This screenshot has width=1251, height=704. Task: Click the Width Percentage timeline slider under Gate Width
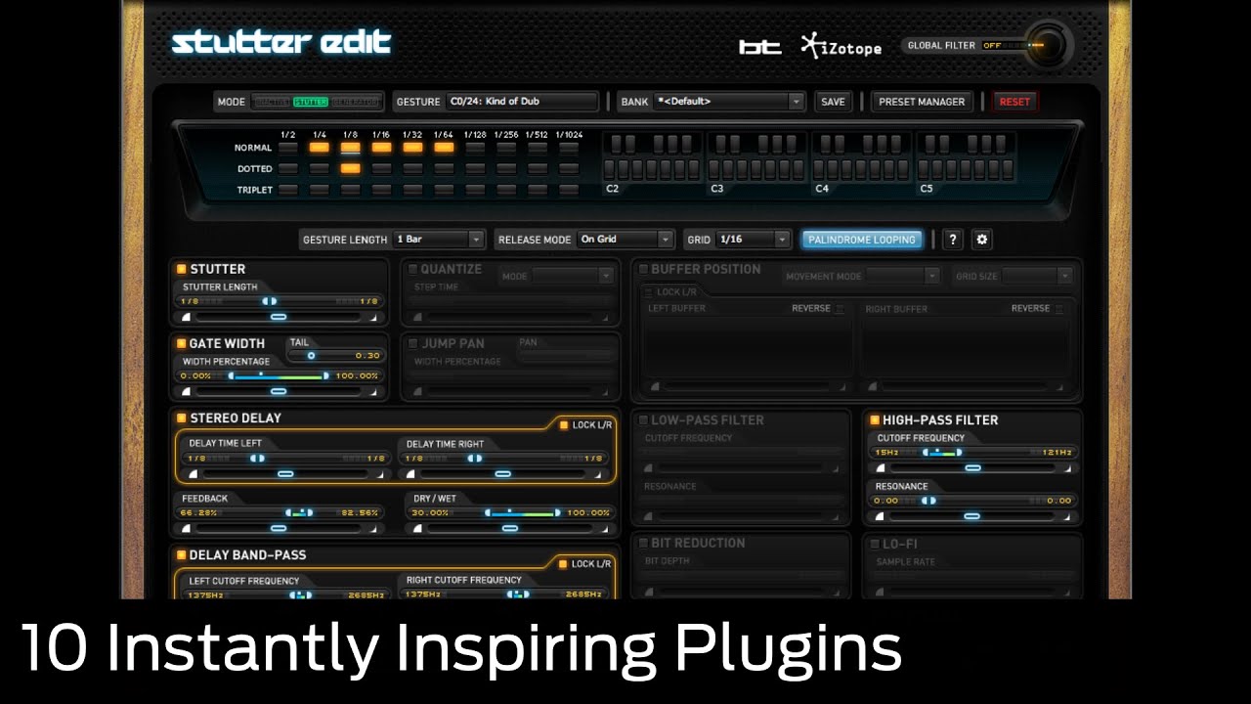(279, 391)
